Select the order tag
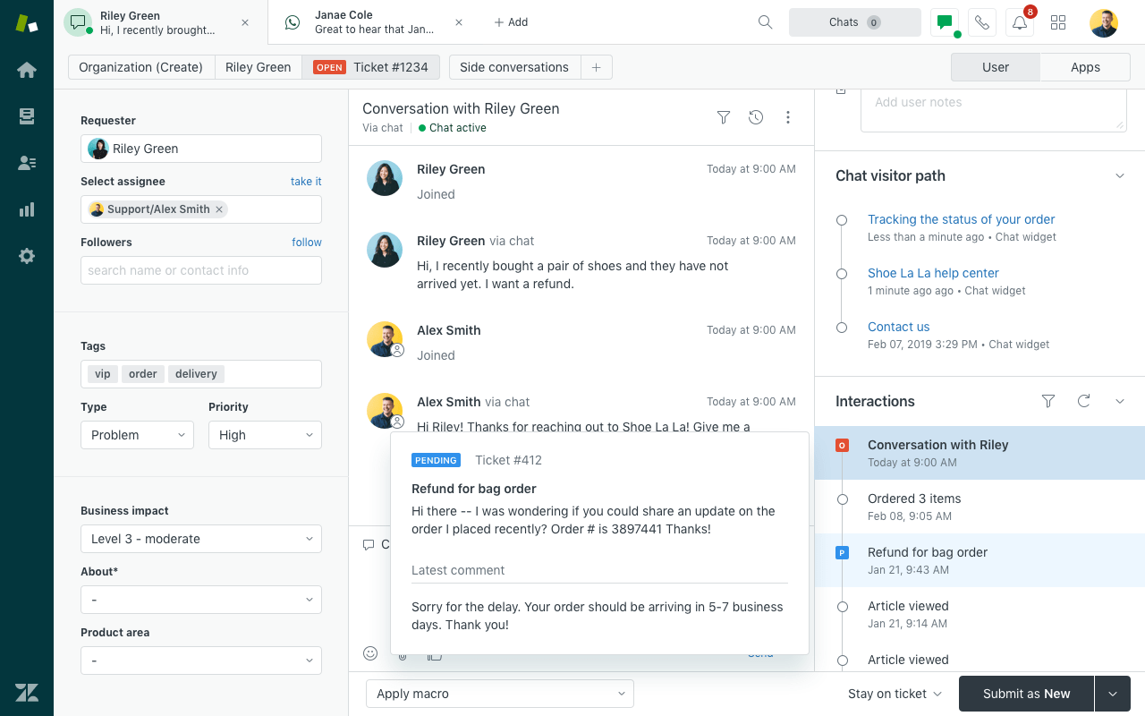 [x=143, y=374]
